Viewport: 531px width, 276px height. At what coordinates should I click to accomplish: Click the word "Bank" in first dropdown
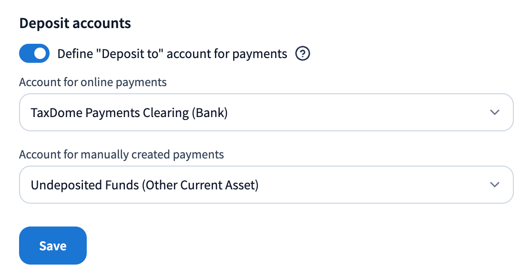click(210, 113)
